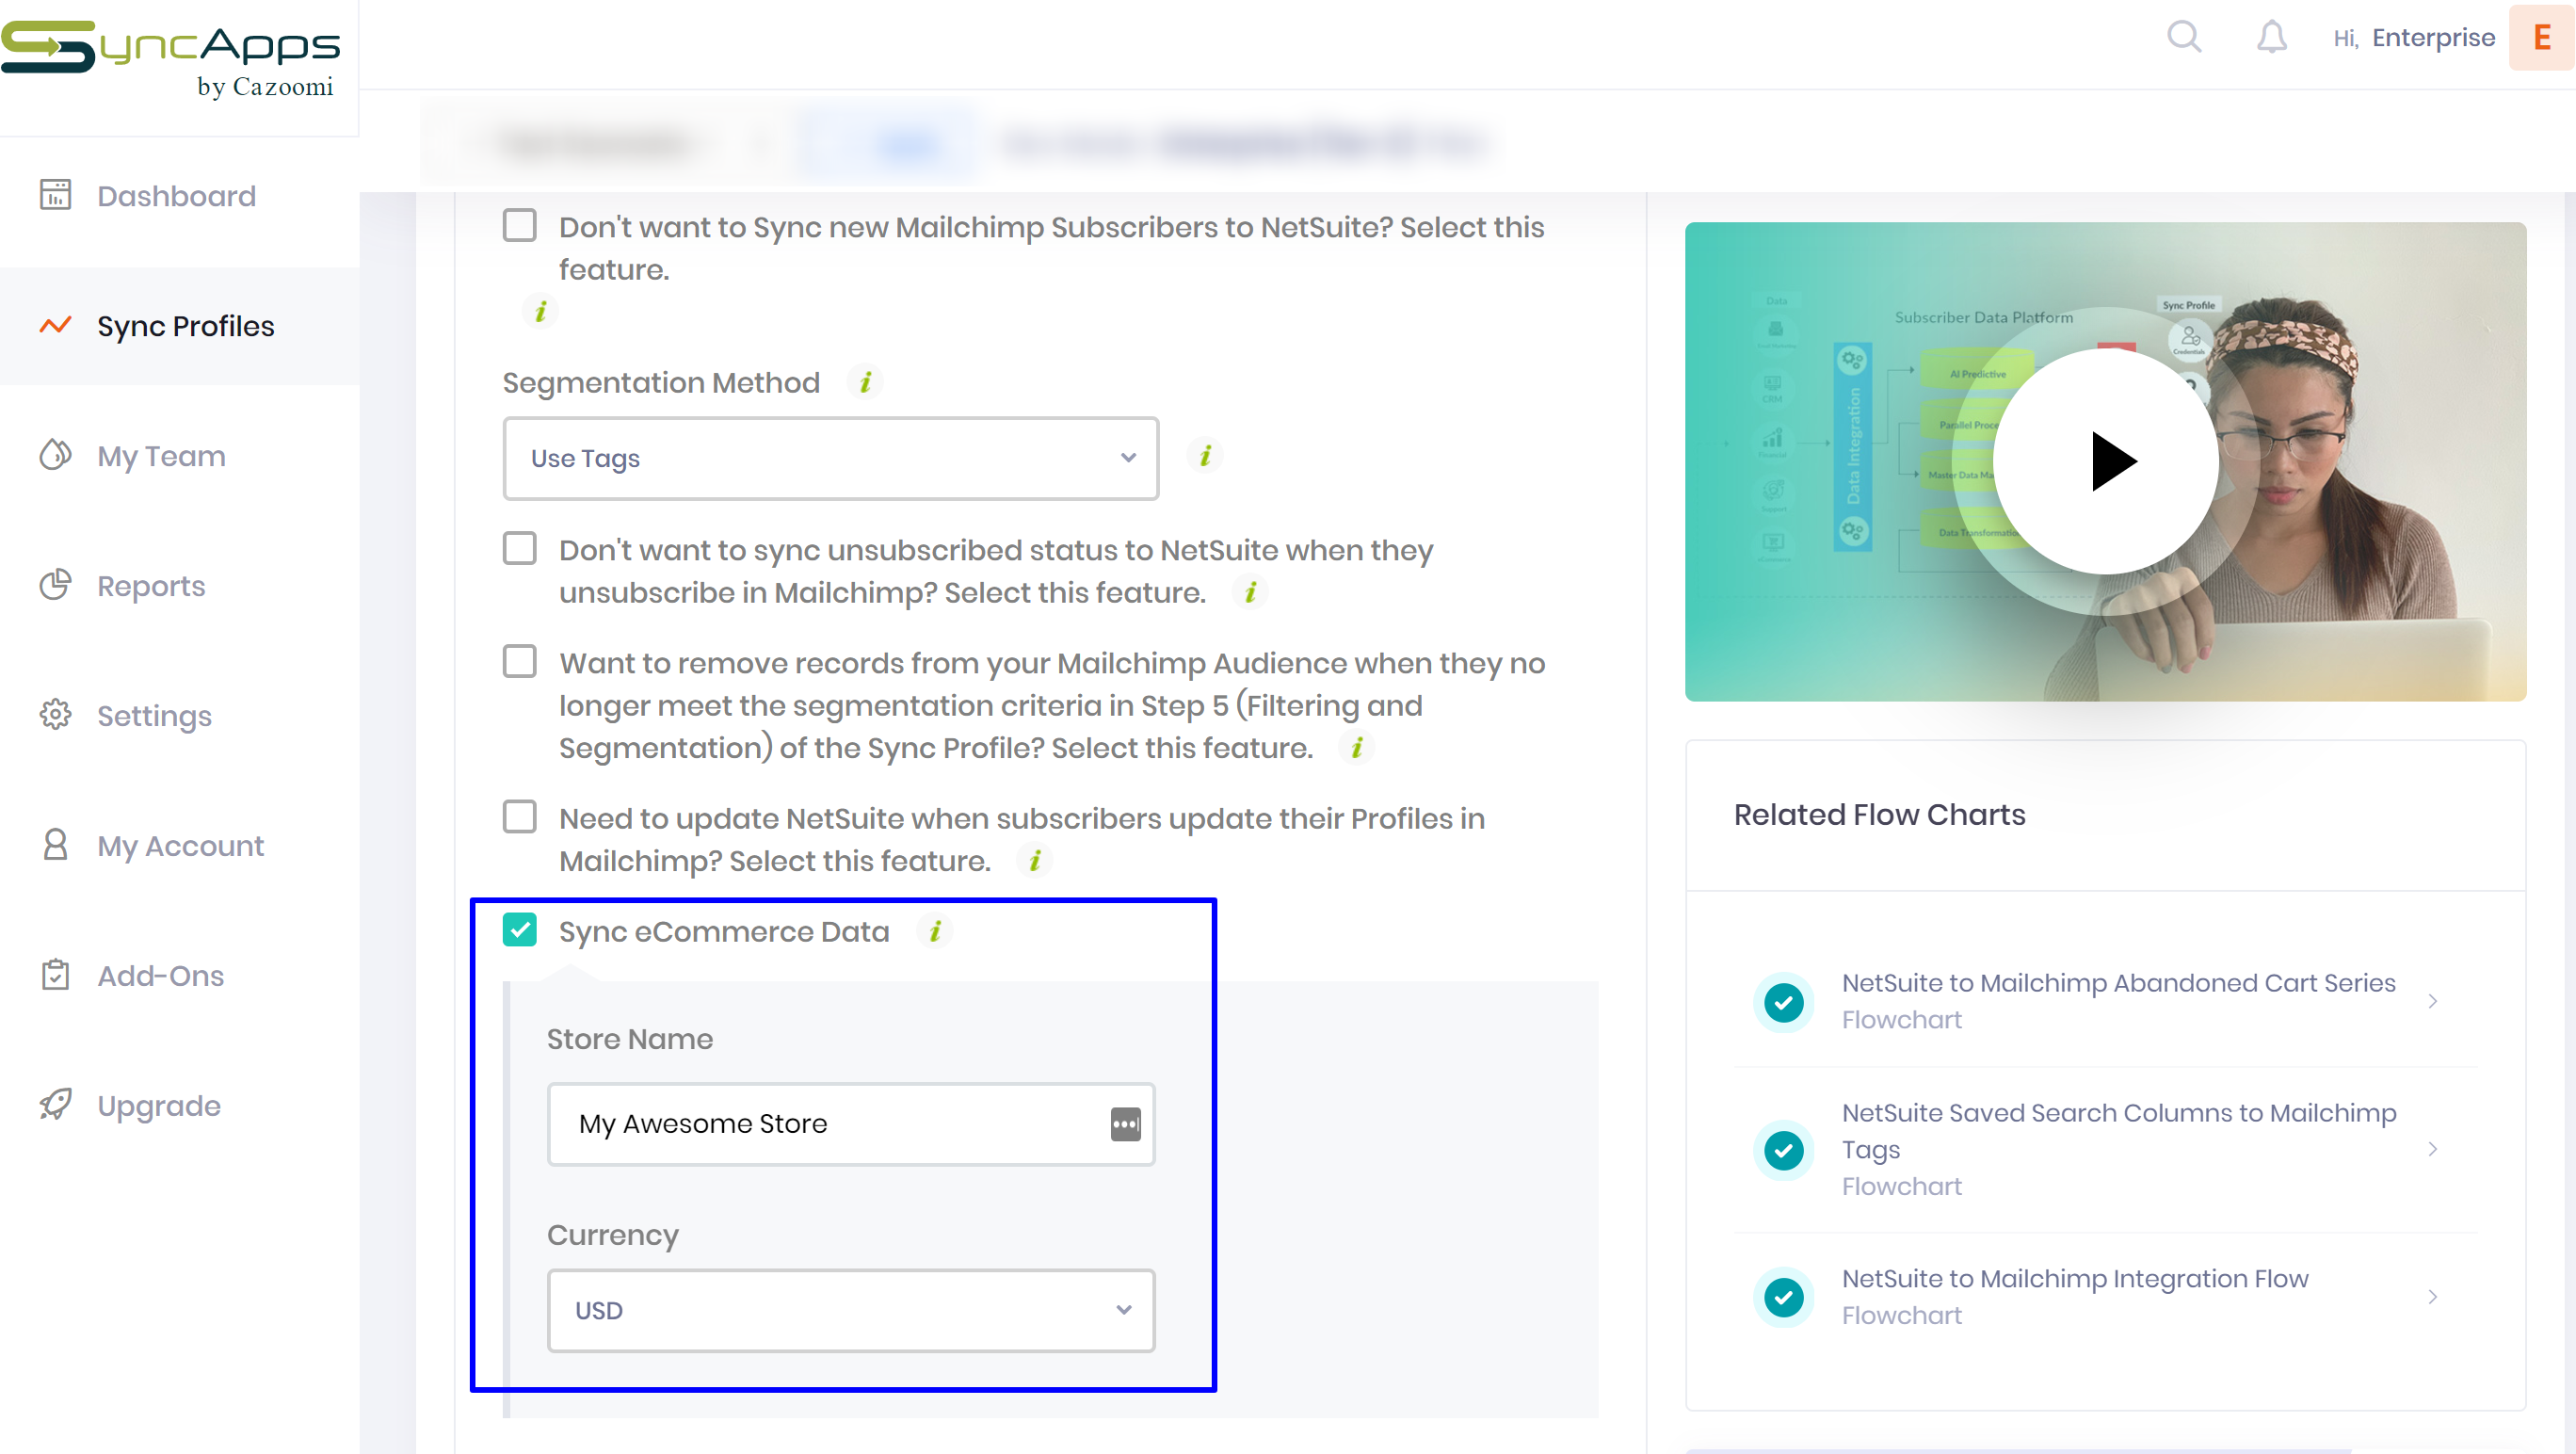
Task: Open info icon below new Mailchimp Subscribers option
Action: [540, 311]
